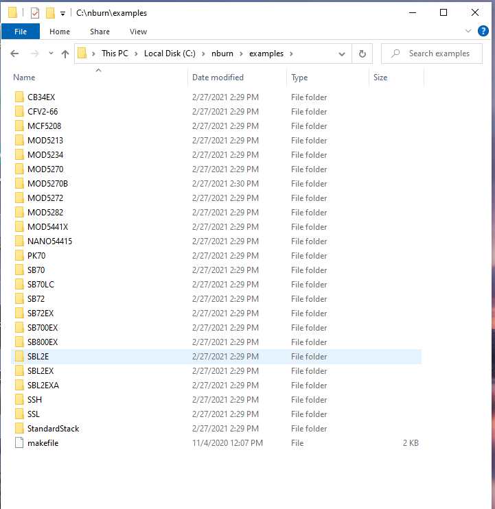Expand the ribbon with the chevron
Screen dimensions: 495x509
[468, 31]
